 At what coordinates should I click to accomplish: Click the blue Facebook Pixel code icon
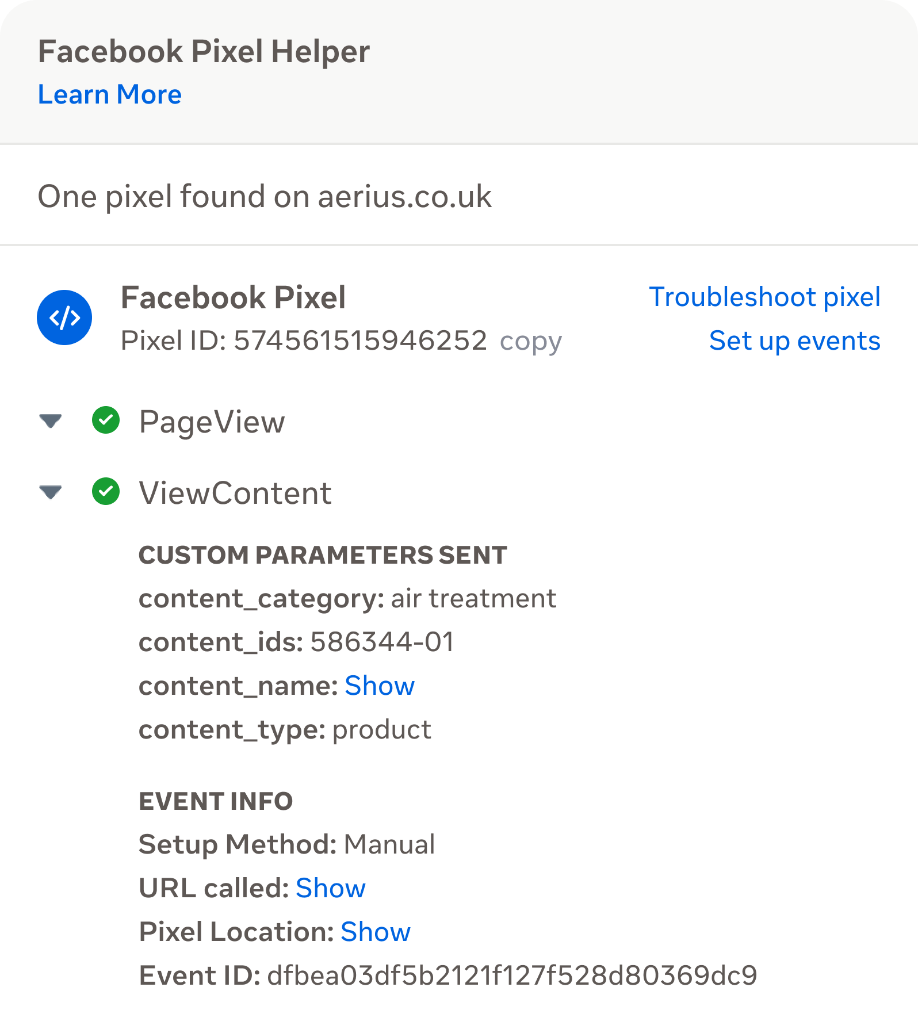click(x=64, y=317)
